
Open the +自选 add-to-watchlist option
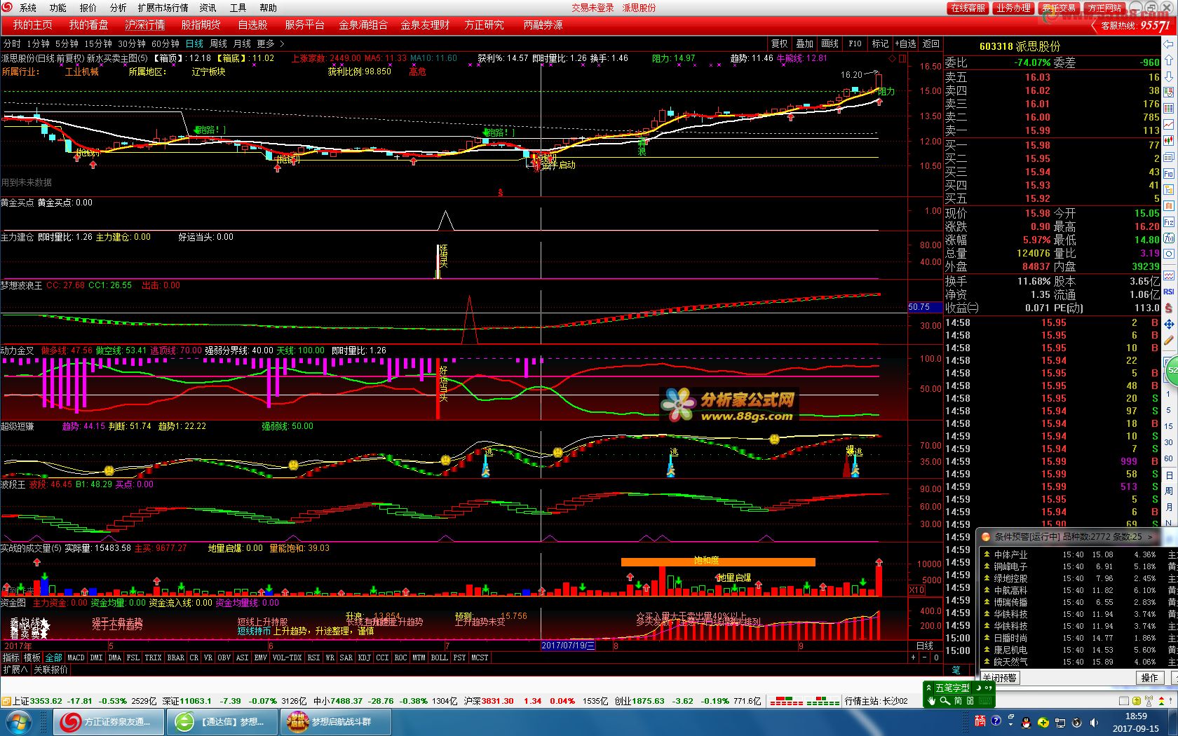[x=905, y=43]
